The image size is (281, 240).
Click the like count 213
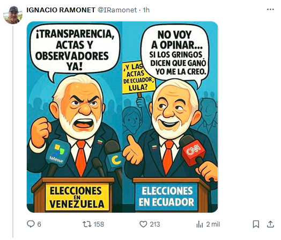tap(155, 224)
